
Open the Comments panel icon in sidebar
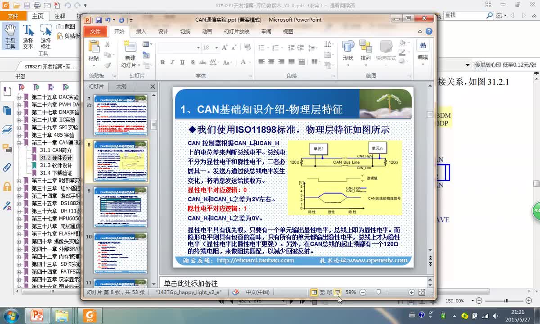point(7,148)
